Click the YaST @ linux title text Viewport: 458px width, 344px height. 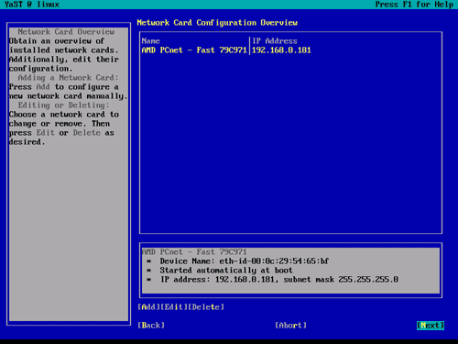coord(32,5)
